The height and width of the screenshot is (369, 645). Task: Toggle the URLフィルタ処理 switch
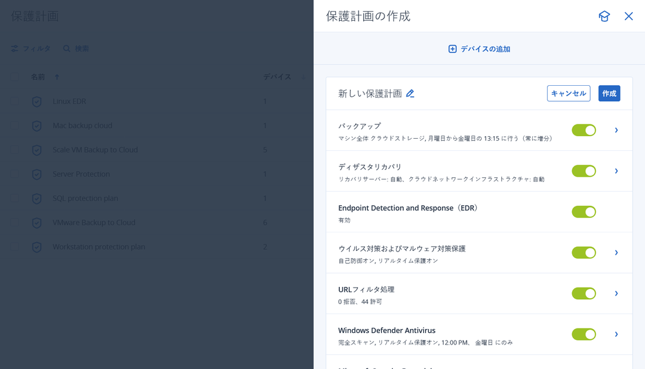[584, 294]
